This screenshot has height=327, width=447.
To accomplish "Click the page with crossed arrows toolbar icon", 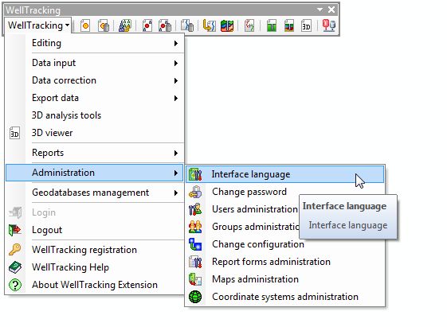I will pos(249,26).
